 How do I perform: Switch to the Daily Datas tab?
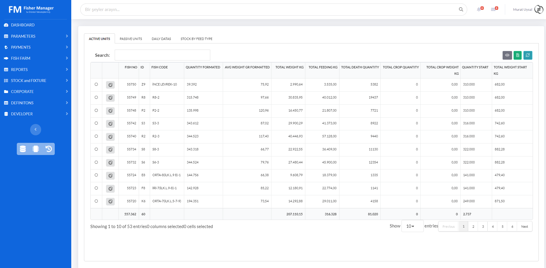[x=161, y=39]
